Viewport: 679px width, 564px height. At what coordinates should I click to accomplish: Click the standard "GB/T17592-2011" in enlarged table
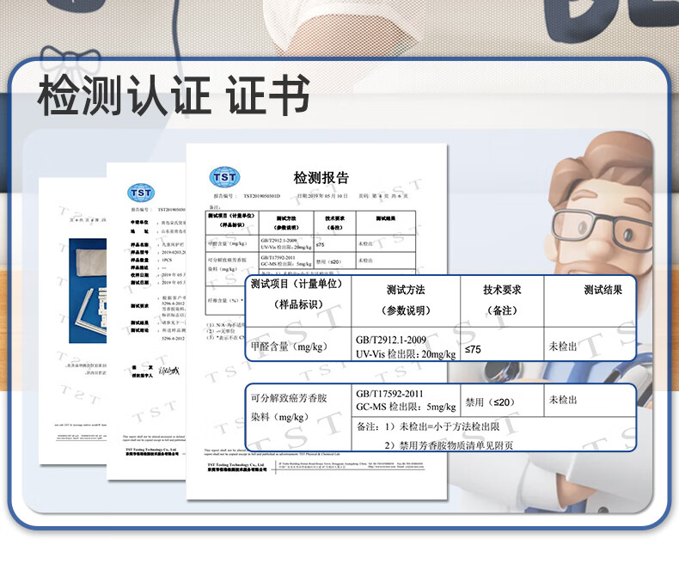[389, 394]
